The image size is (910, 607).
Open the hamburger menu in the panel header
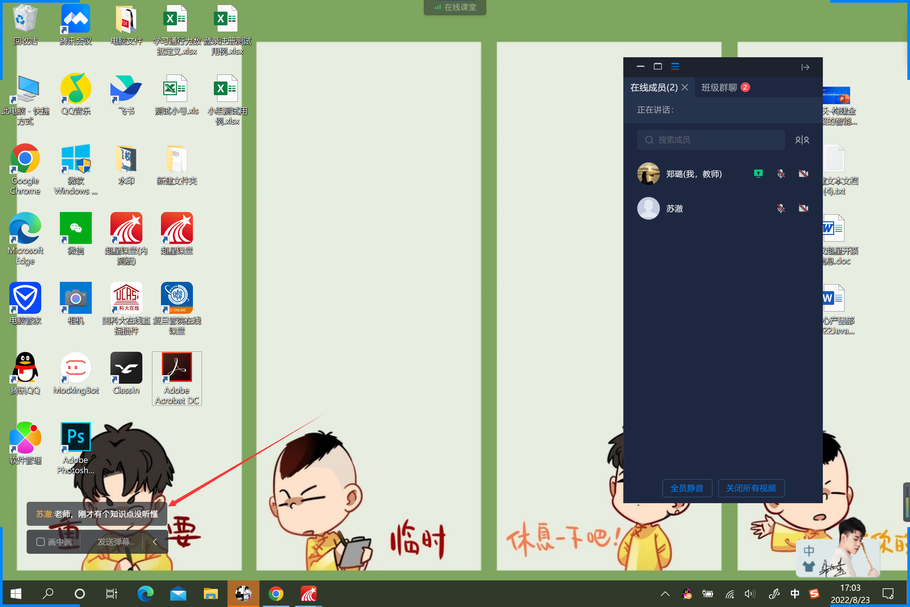675,67
